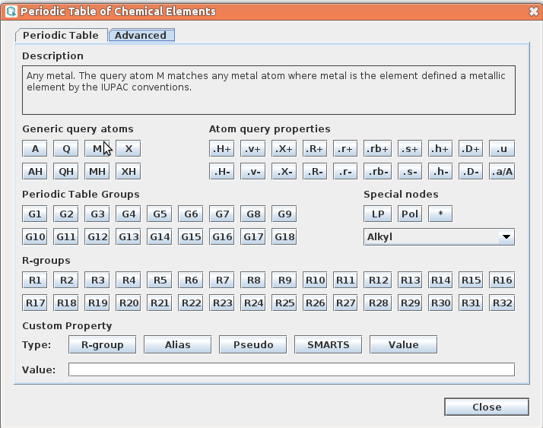The image size is (543, 428).
Task: Select the .rb- ring bond property
Action: pyautogui.click(x=377, y=172)
